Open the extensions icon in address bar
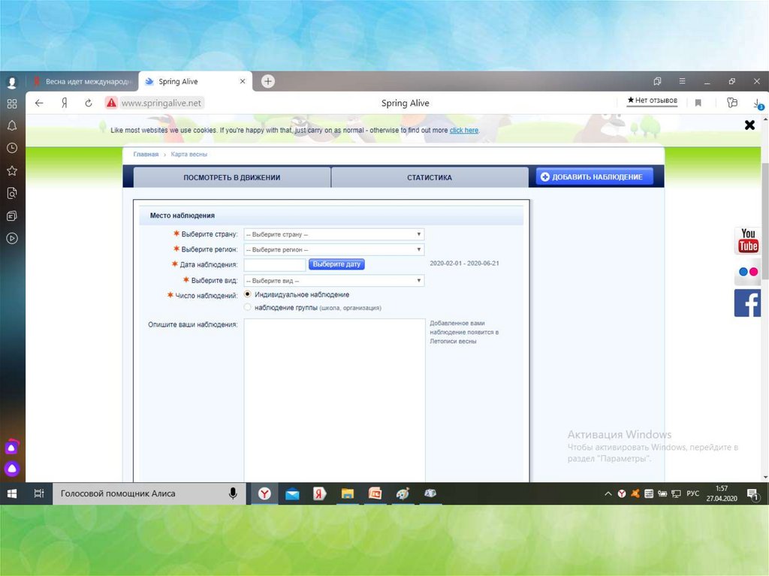This screenshot has height=576, width=769. click(x=731, y=103)
